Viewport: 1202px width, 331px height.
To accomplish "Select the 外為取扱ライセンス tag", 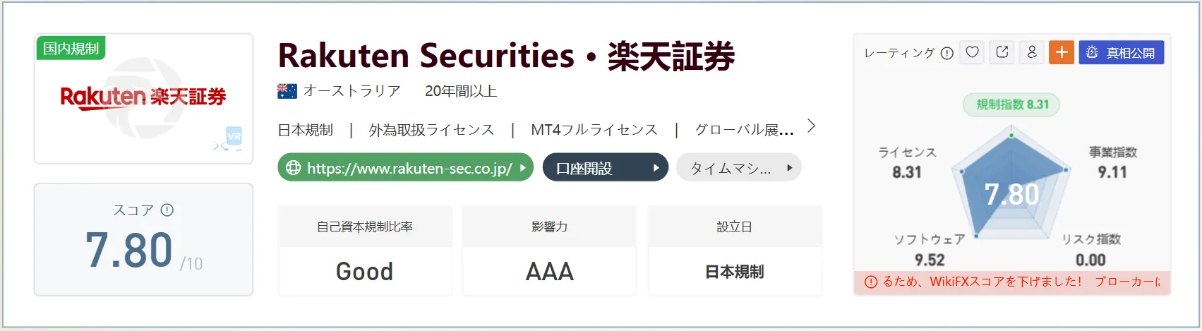I will coord(432,130).
